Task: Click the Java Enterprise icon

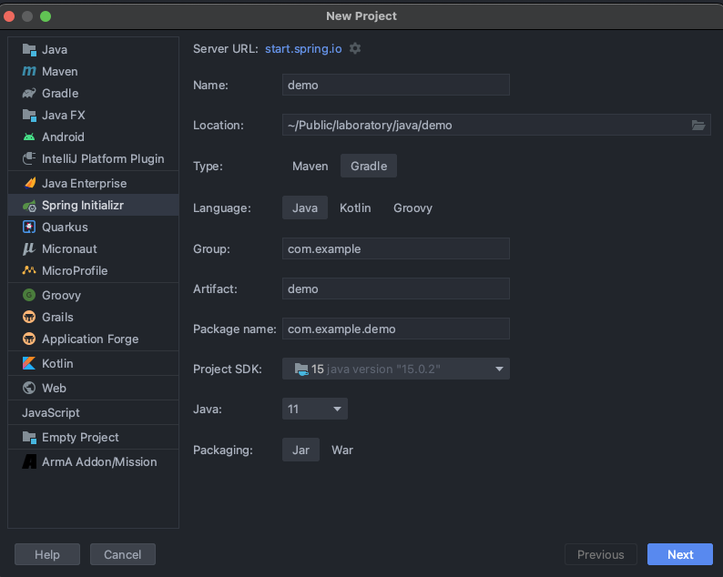Action: [x=29, y=184]
